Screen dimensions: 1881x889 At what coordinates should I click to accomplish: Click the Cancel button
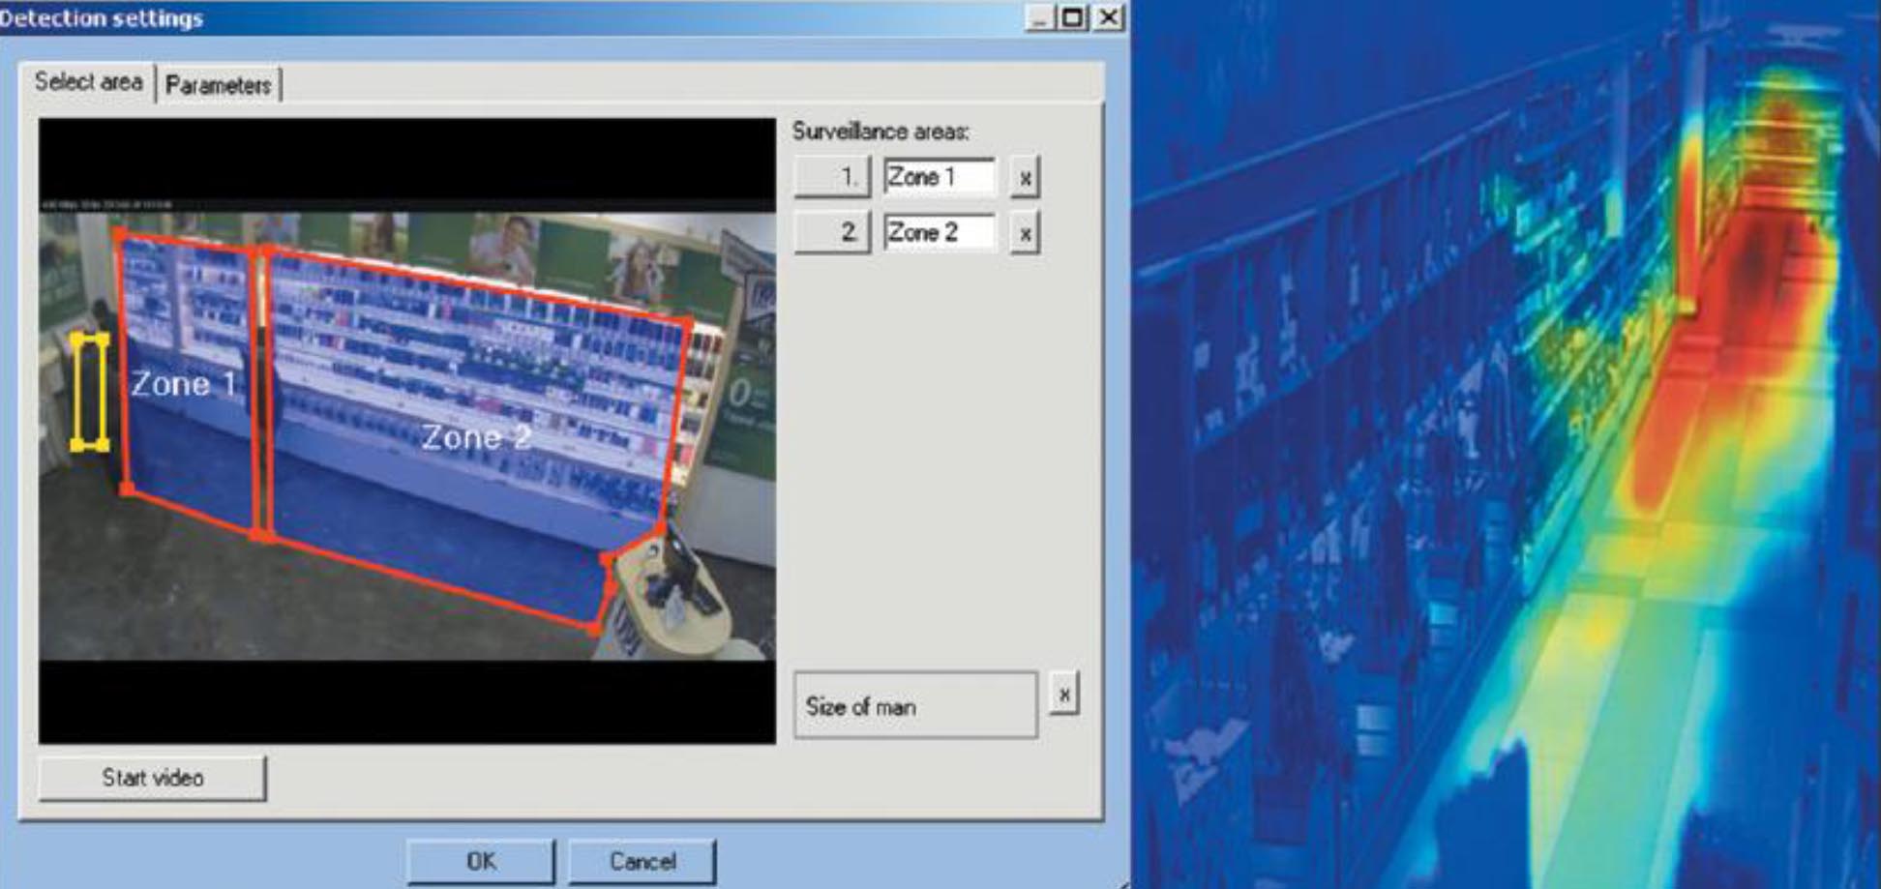[x=642, y=861]
